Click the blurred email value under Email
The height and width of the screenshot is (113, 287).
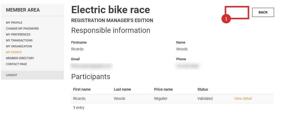(x=91, y=66)
